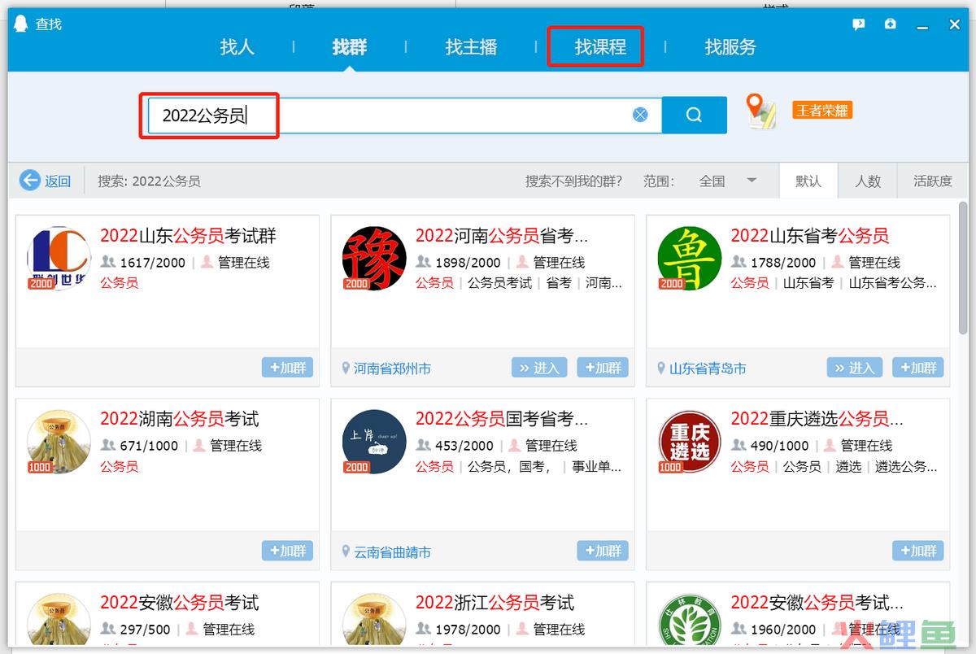Click the QQ penguin logo
Screen dimensions: 976x654
tap(21, 24)
